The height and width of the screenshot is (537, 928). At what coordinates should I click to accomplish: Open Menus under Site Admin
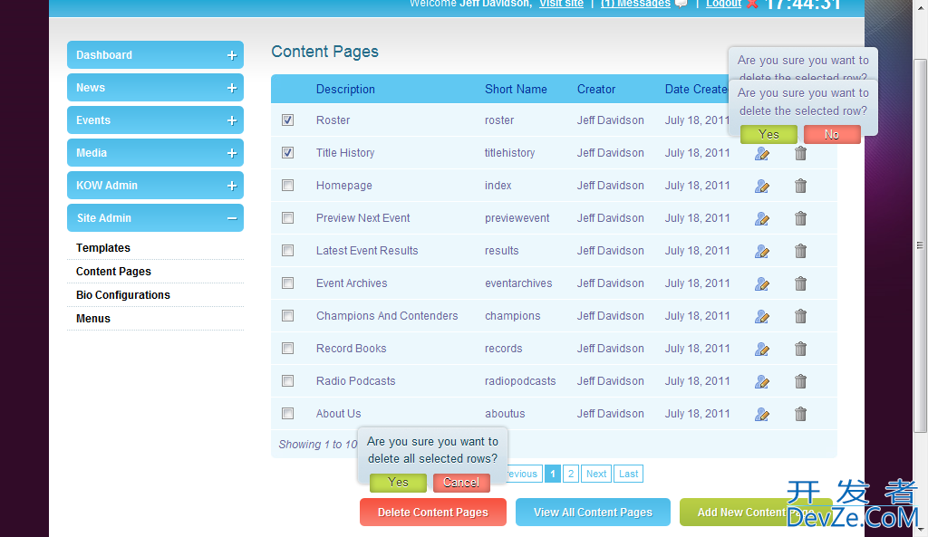pyautogui.click(x=93, y=319)
